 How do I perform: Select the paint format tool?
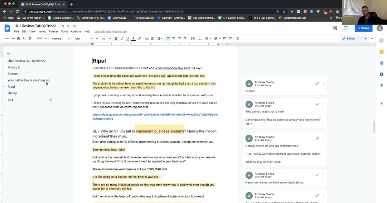30,39
